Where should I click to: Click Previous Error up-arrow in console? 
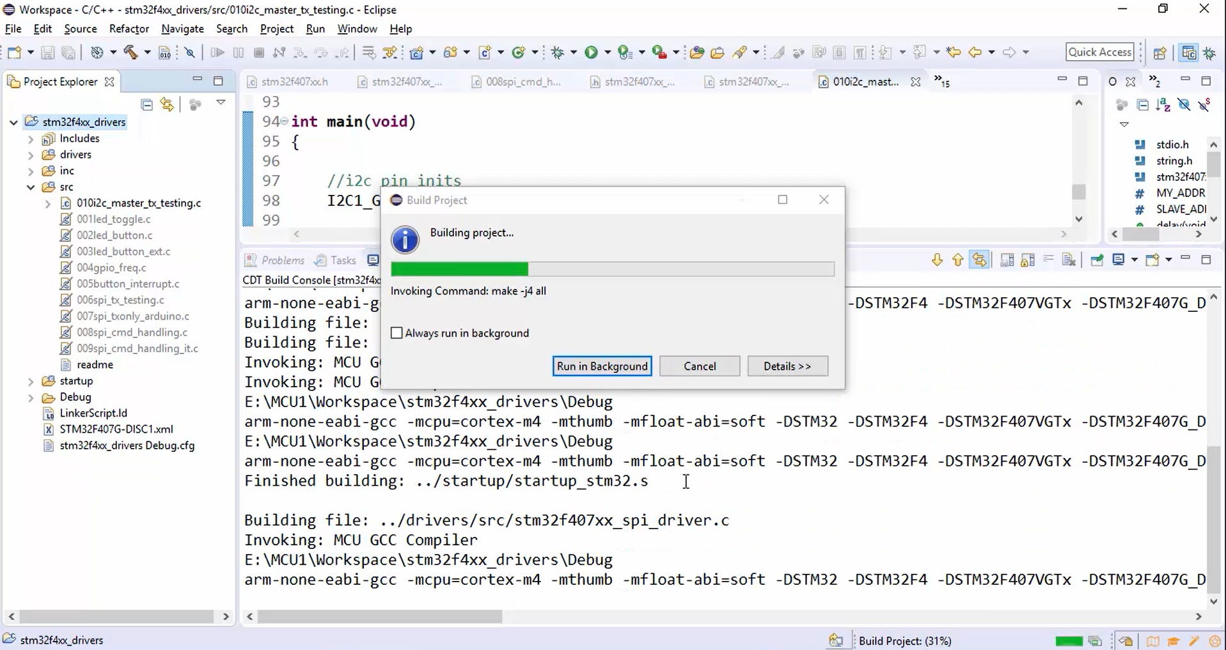(957, 259)
